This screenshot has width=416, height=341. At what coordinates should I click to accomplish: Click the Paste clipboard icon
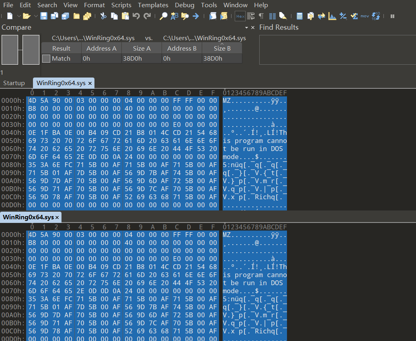[x=125, y=16]
